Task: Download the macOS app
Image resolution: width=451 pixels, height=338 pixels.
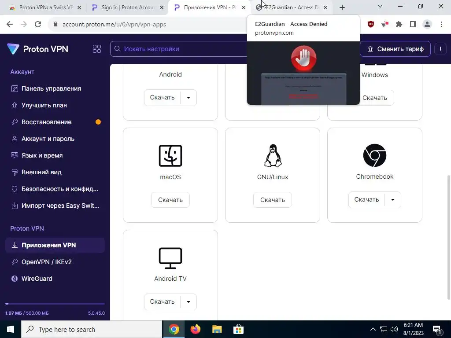Action: tap(170, 200)
